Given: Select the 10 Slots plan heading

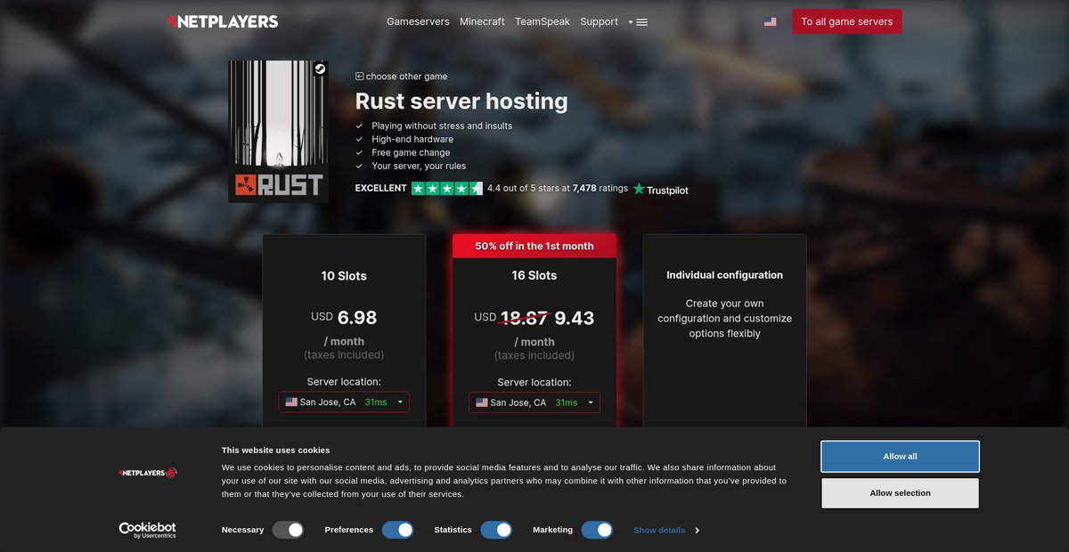Looking at the screenshot, I should click(344, 276).
